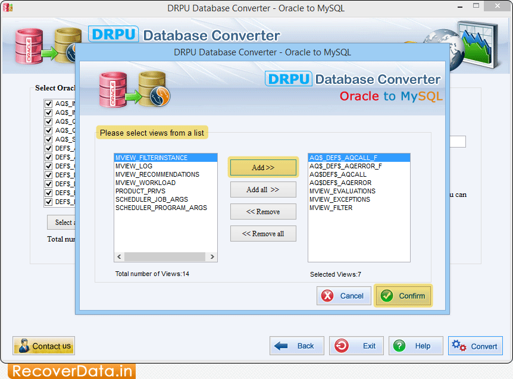
Task: Click << Remove all button
Action: coord(263,233)
